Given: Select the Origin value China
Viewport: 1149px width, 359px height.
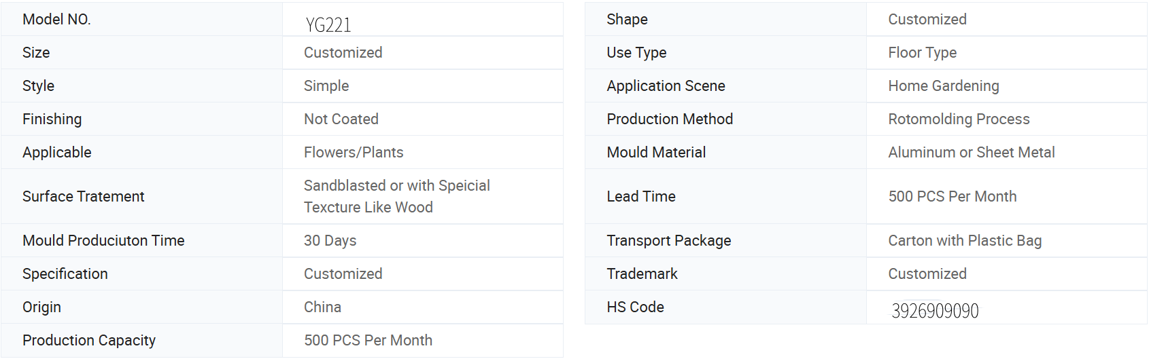Looking at the screenshot, I should pos(322,307).
